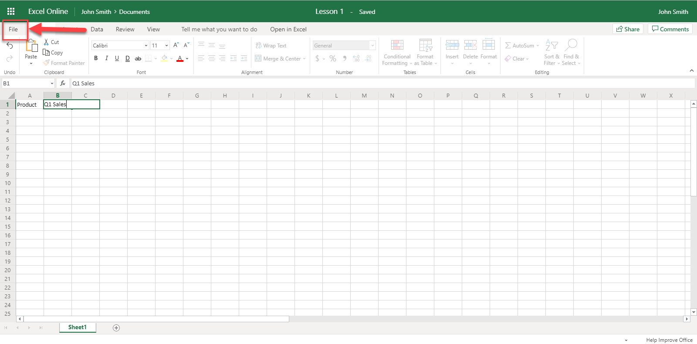Open the General number format dropdown

(372, 45)
